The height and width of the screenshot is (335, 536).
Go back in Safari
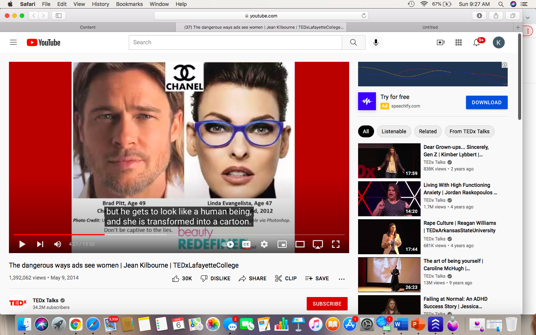34,16
